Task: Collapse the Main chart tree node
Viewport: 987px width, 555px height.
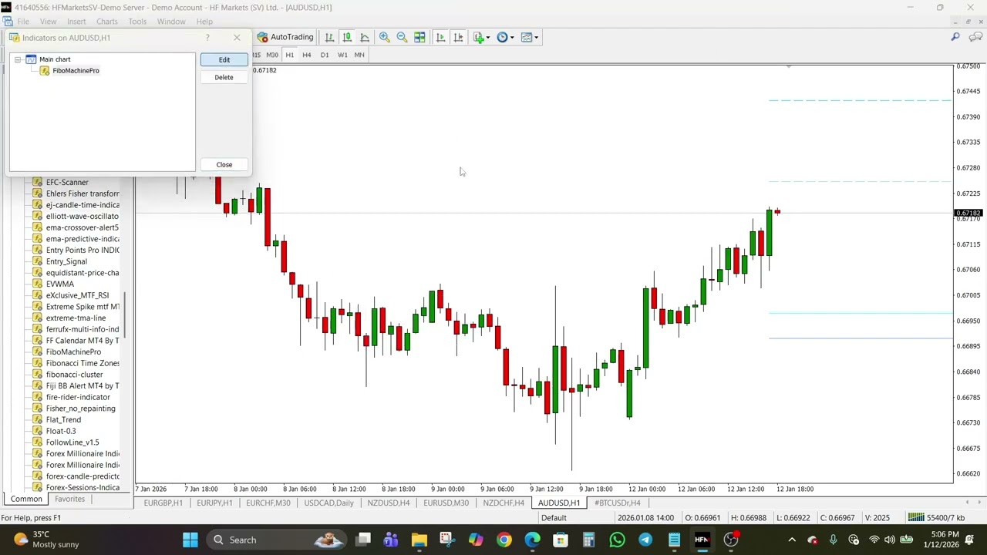Action: pyautogui.click(x=18, y=59)
